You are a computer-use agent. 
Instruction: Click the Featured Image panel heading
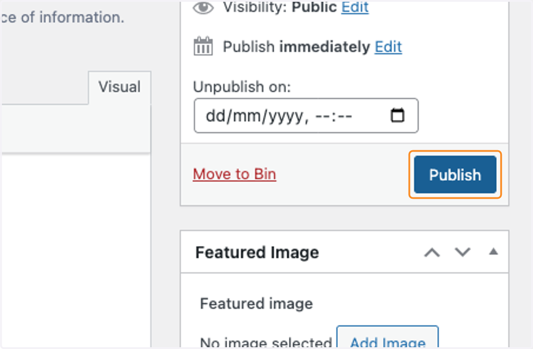(x=257, y=252)
